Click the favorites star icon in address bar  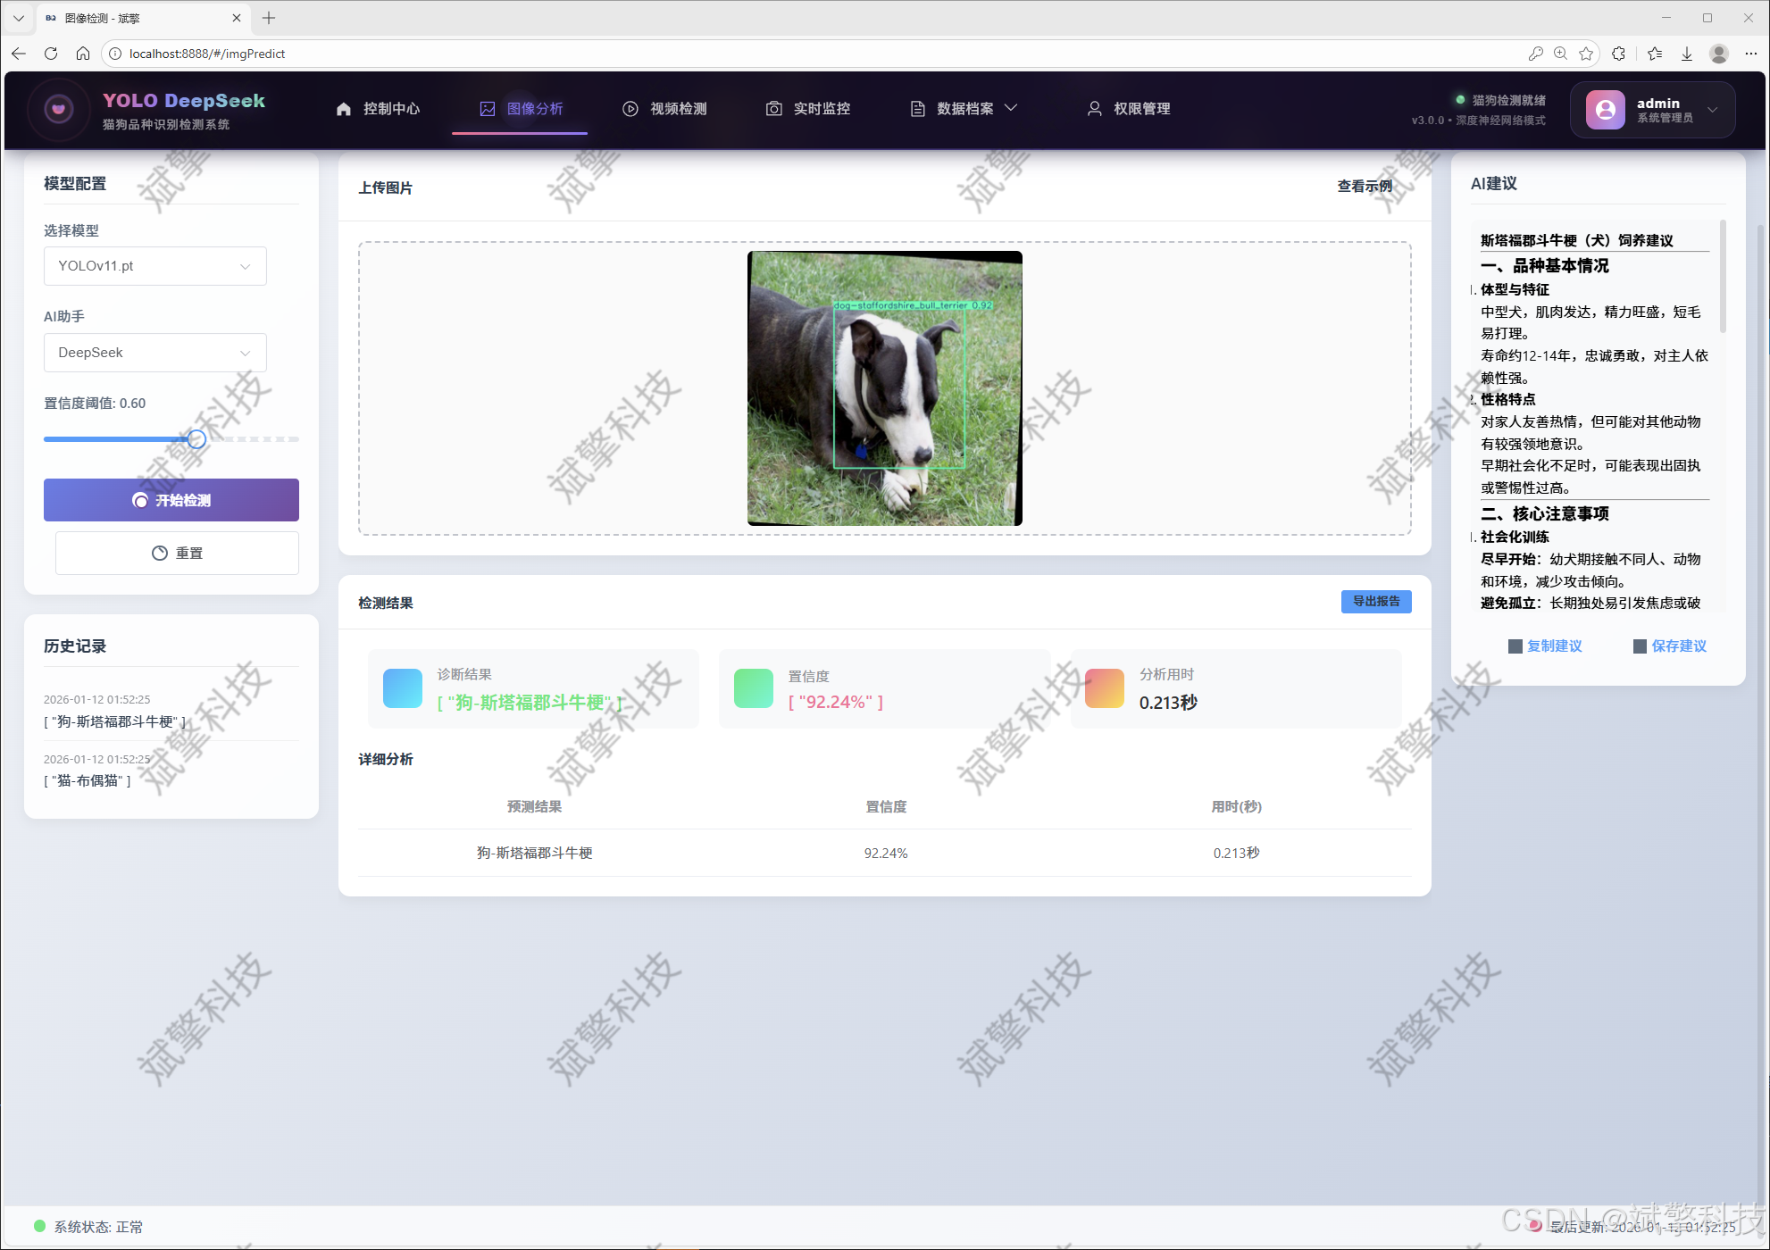click(x=1586, y=54)
